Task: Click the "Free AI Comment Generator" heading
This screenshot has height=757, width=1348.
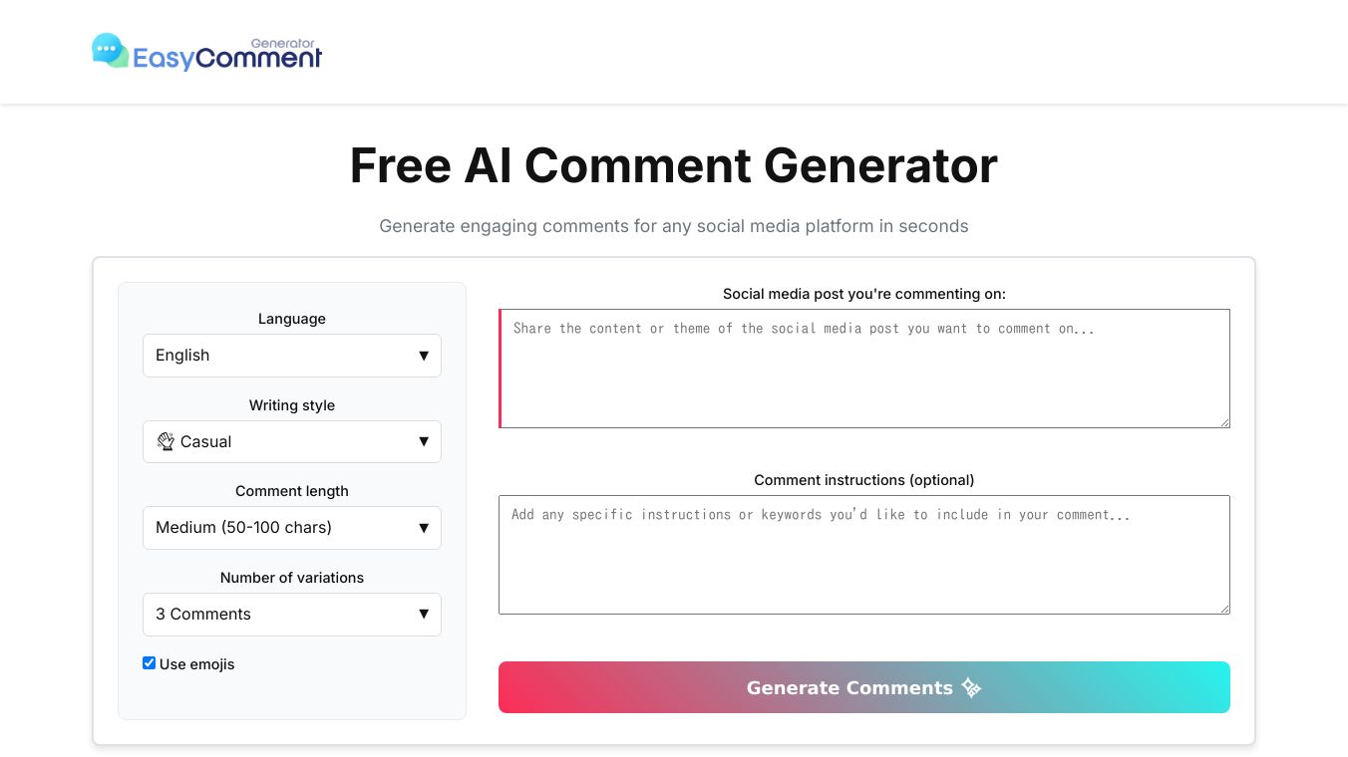Action: click(674, 165)
